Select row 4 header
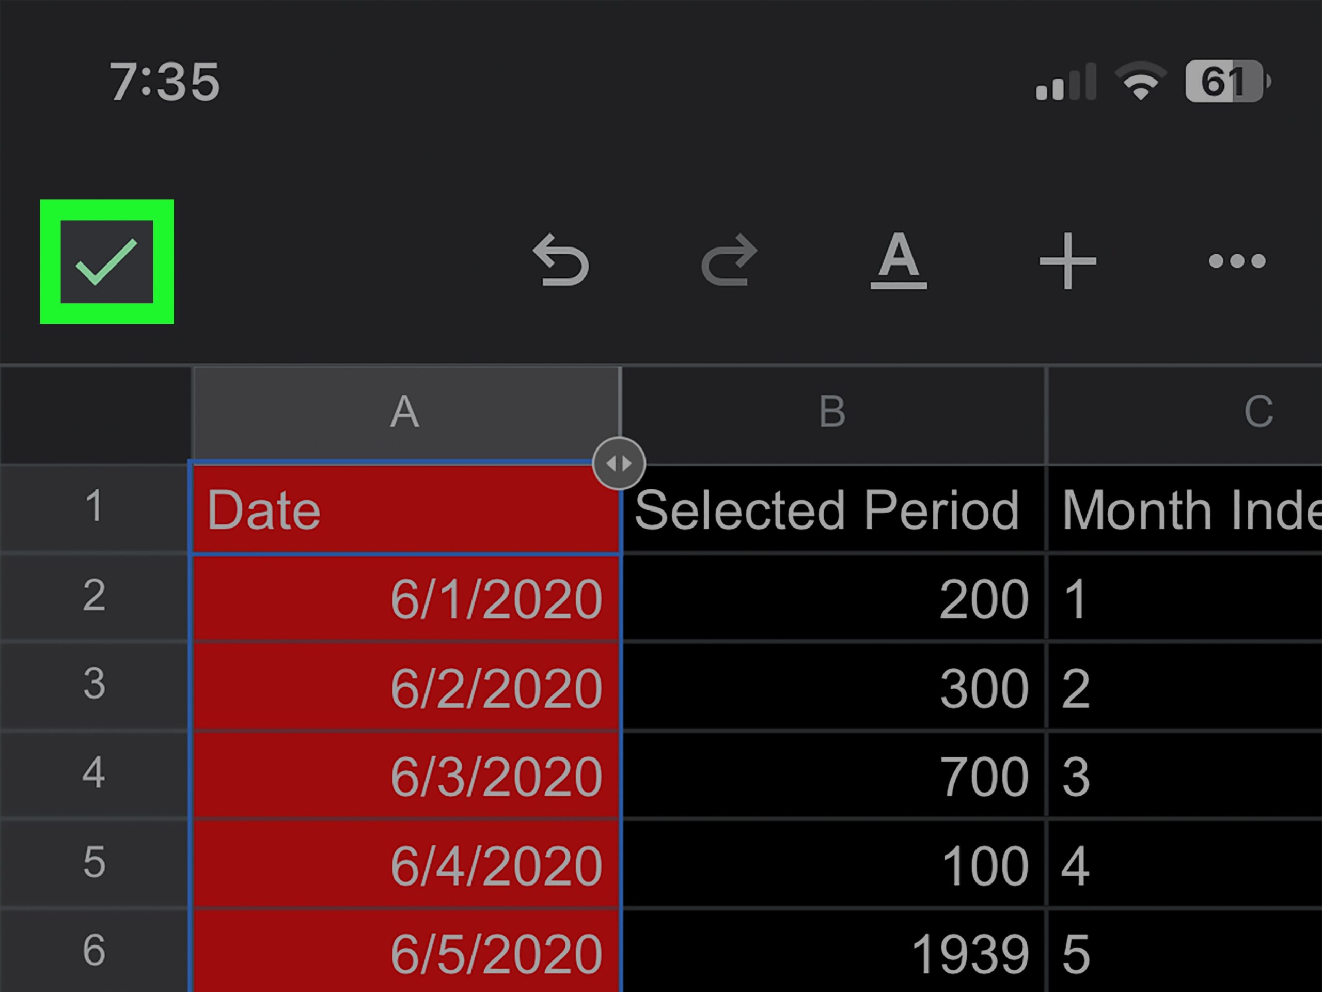Screen dimensions: 1322x992 [94, 773]
